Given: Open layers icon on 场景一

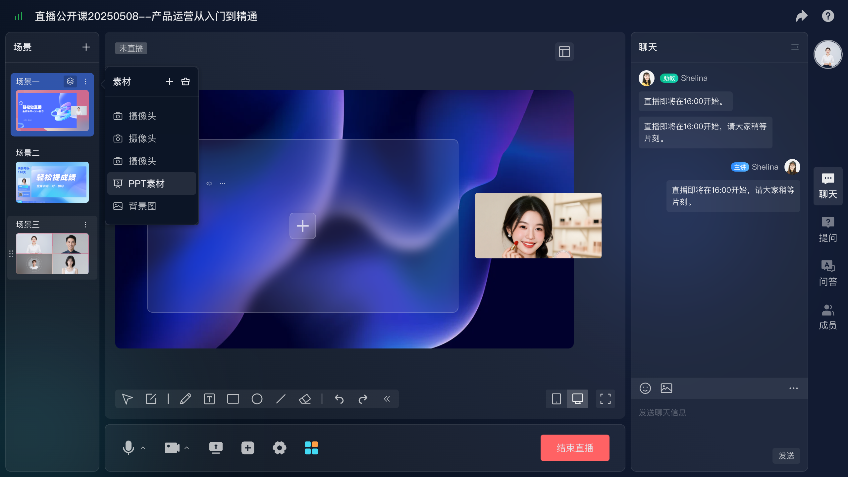Looking at the screenshot, I should click(70, 81).
